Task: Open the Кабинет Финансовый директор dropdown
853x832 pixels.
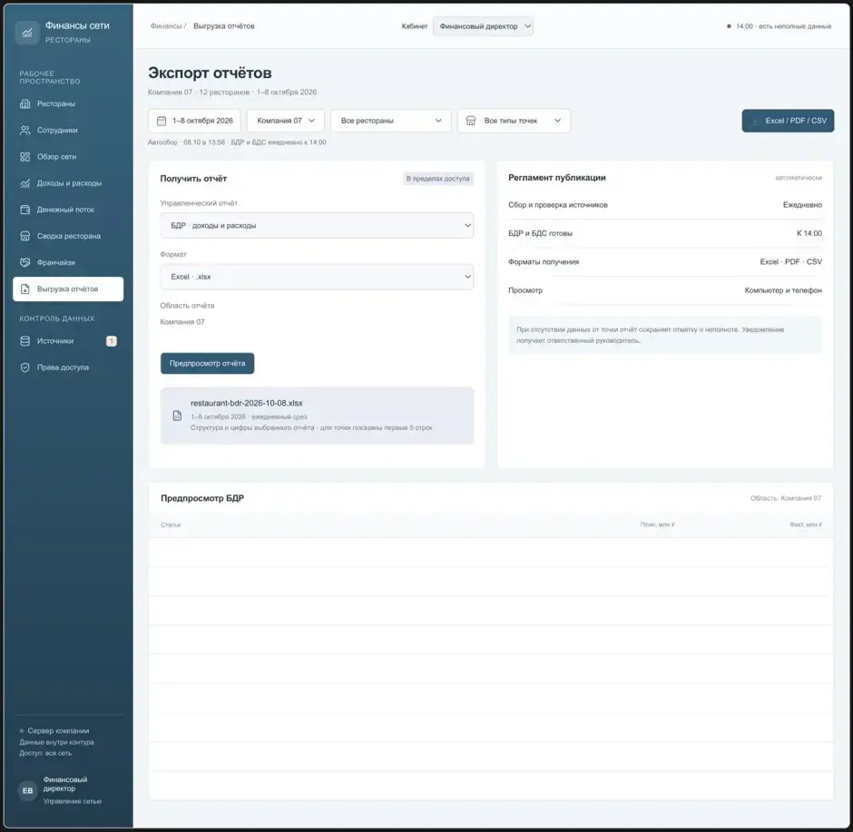Action: coord(483,26)
